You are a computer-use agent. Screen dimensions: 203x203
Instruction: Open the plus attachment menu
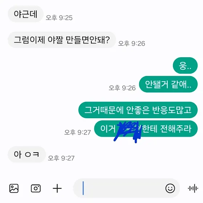[57, 188]
